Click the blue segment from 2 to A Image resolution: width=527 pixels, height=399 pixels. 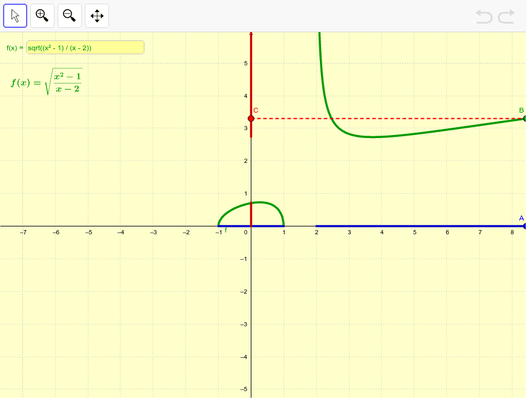tap(420, 226)
